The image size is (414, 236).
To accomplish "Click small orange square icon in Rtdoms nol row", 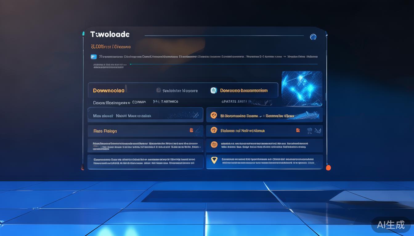I will (298, 130).
